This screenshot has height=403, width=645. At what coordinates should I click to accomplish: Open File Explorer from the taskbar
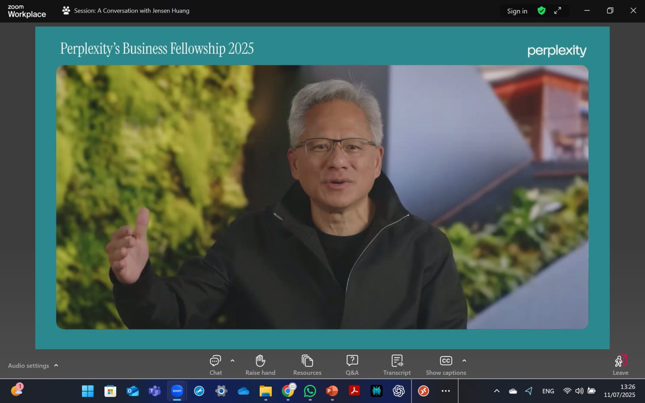265,391
